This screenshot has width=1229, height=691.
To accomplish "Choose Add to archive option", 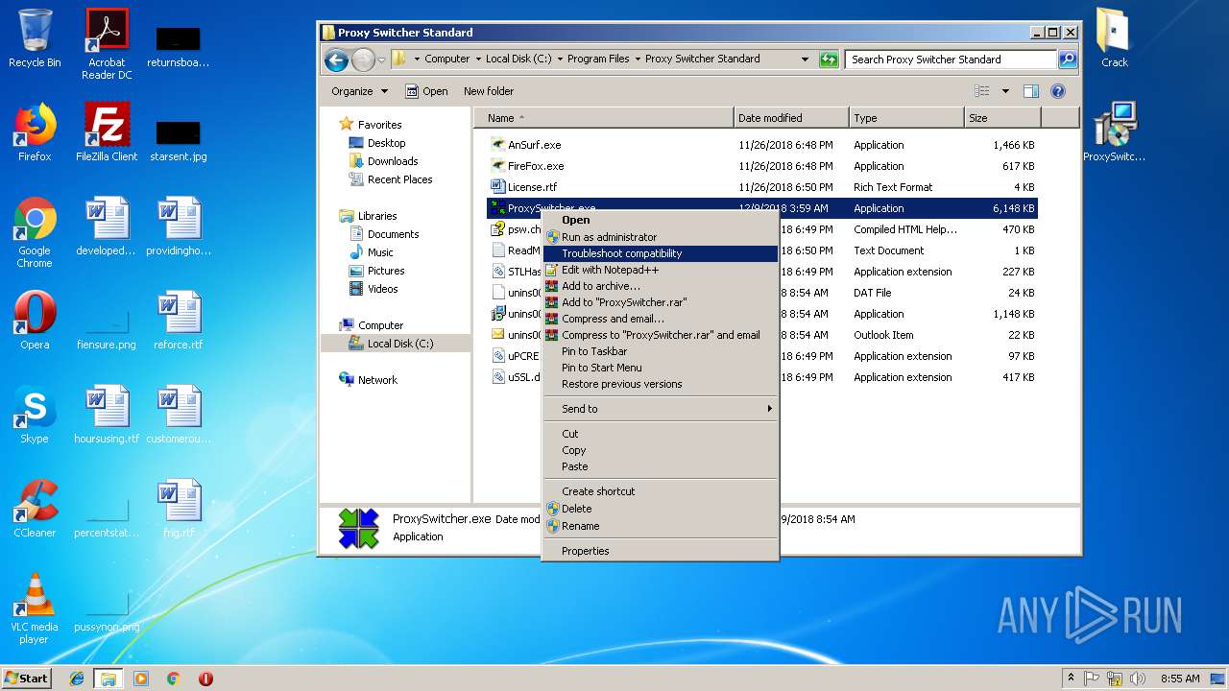I will click(x=660, y=286).
